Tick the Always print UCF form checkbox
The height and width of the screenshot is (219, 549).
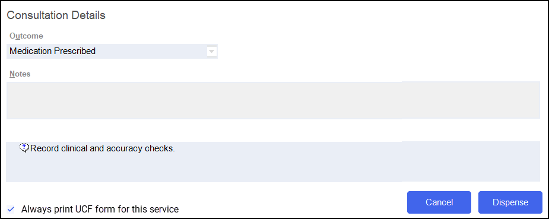(11, 209)
